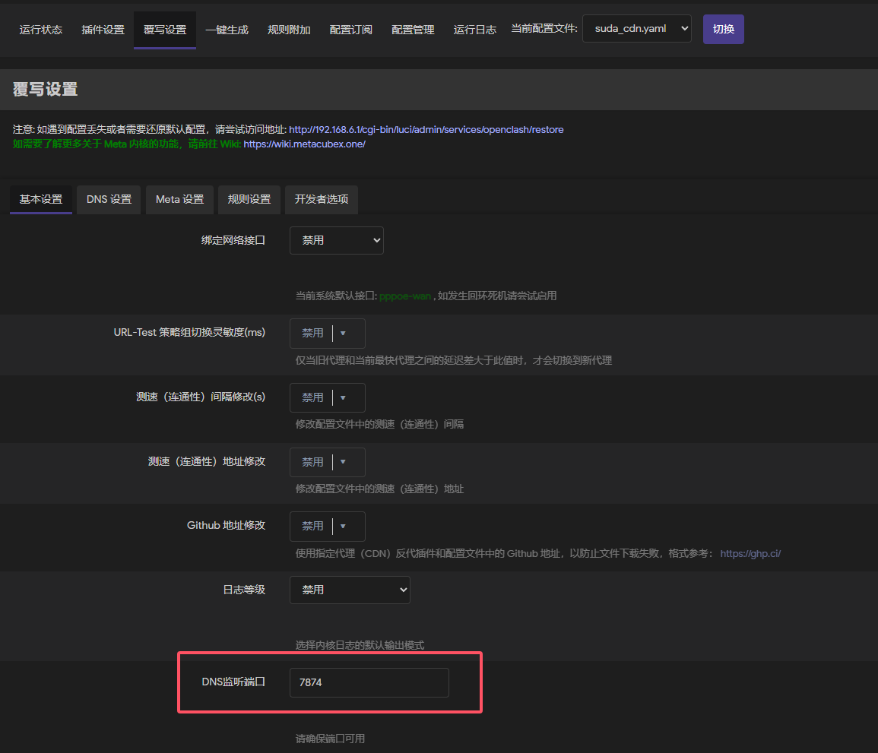The height and width of the screenshot is (753, 878).
Task: Expand the 绑定网络接口 dropdown
Action: 336,240
